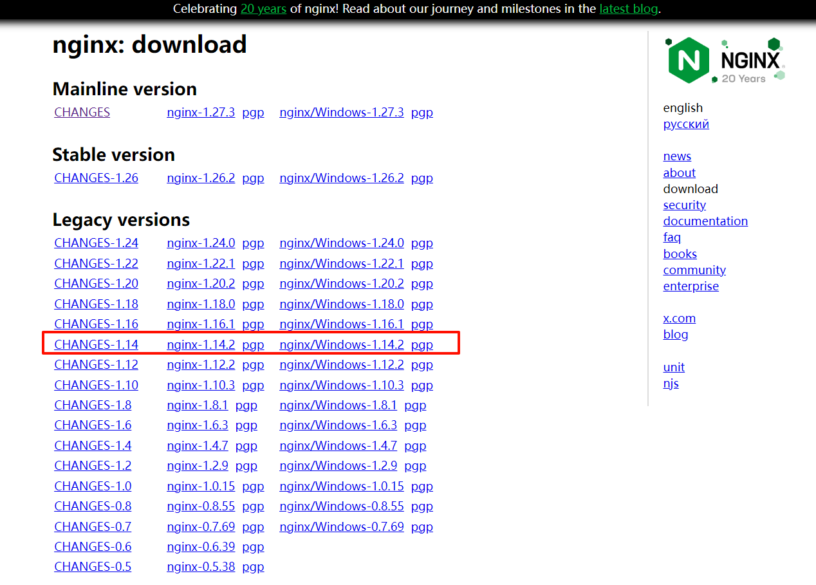Download nginx-1.16.1
This screenshot has width=816, height=585.
[201, 324]
